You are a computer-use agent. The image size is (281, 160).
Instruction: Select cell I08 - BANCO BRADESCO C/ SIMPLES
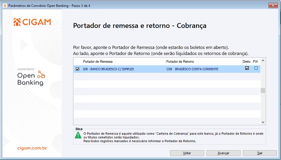click(x=109, y=69)
